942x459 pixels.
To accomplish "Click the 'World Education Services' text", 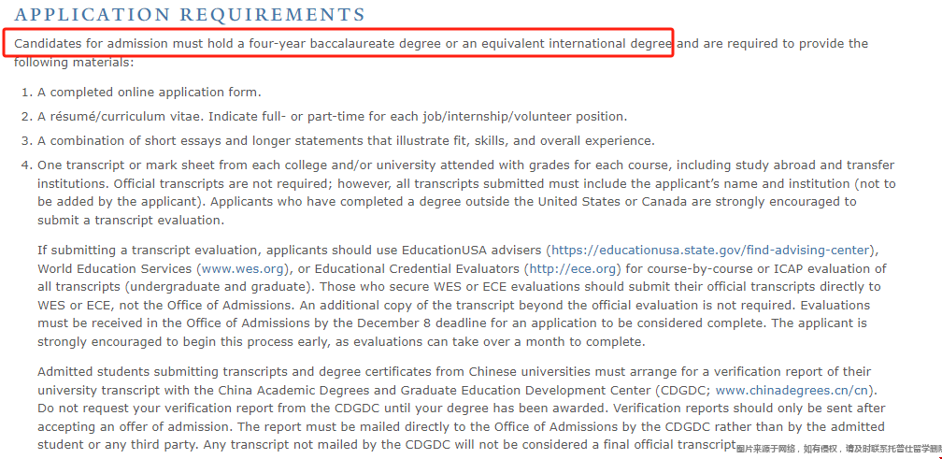I will pos(114,268).
